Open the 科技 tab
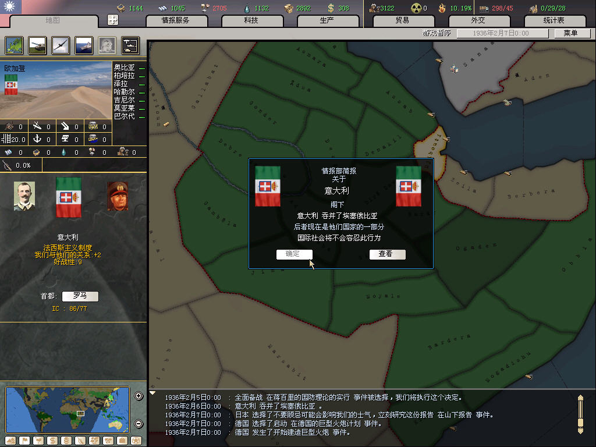The image size is (596, 447). coord(251,20)
